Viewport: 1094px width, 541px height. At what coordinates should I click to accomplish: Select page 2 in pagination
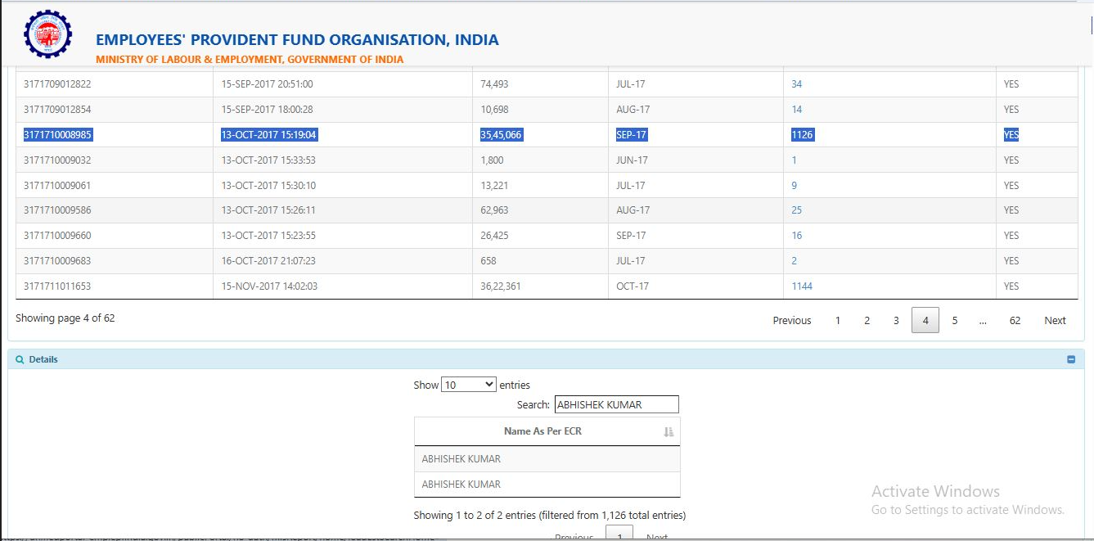click(867, 320)
